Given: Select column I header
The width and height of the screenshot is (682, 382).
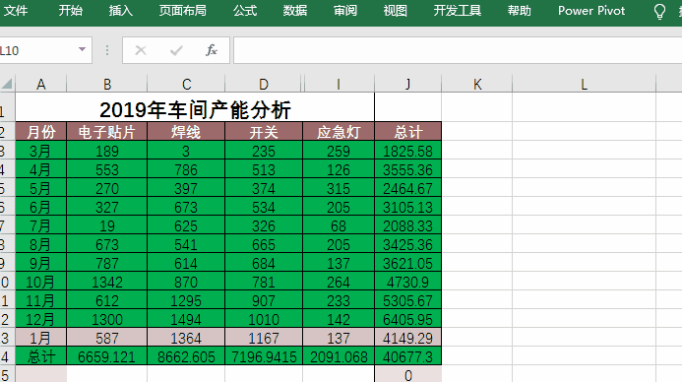Looking at the screenshot, I should tap(339, 84).
